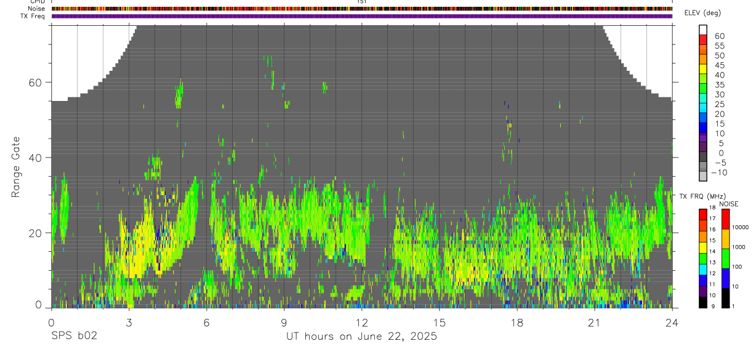Click the '-10' label on ELEV legend

coord(718,172)
